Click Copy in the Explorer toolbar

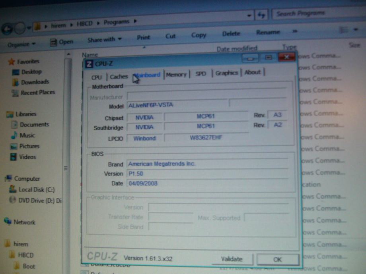(x=199, y=35)
